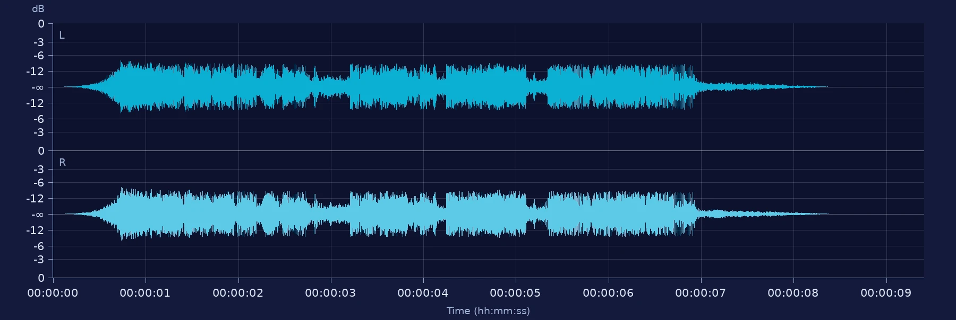This screenshot has width=956, height=320.
Task: Click the right channel waveform body
Action: (x=404, y=214)
